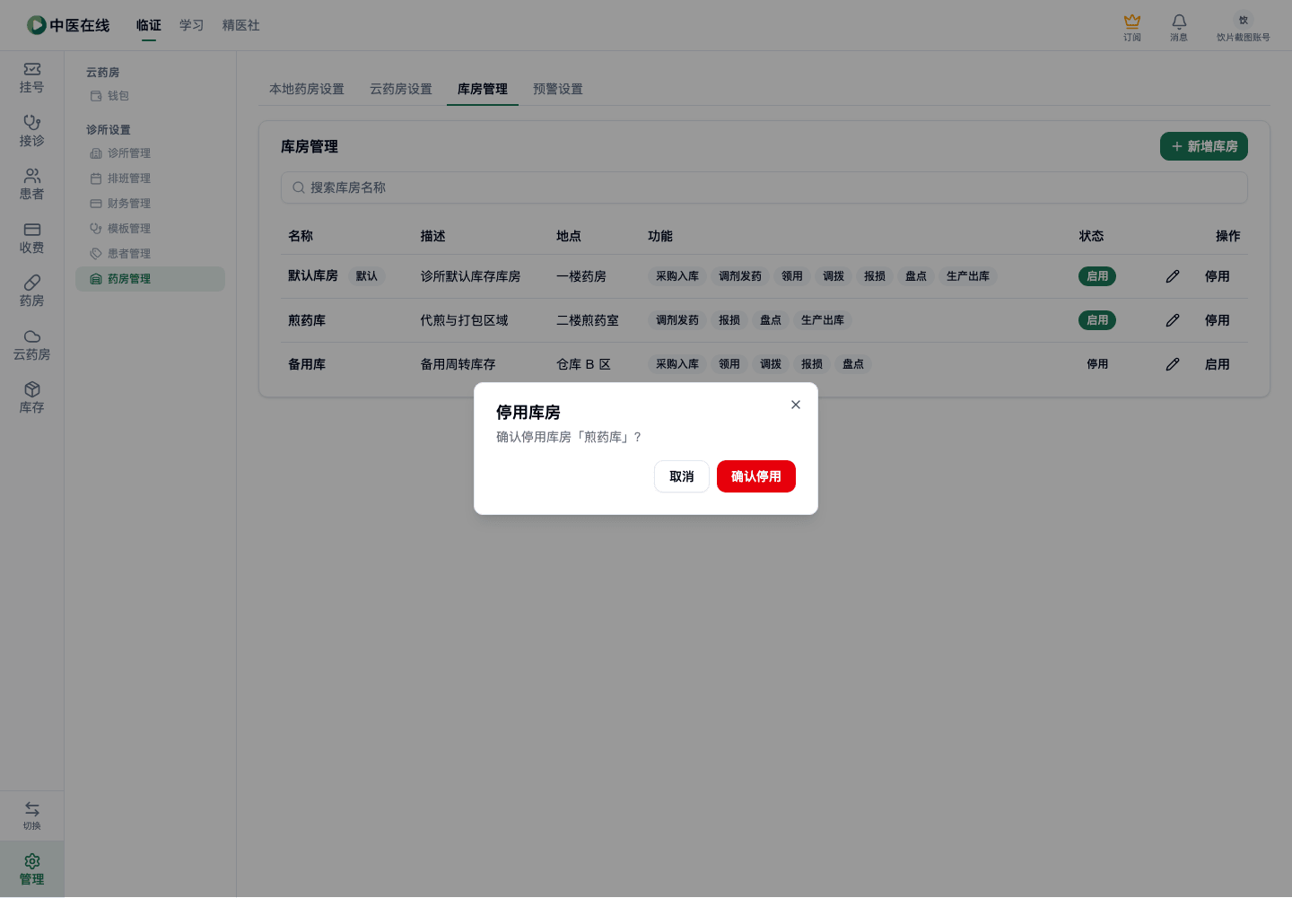Viewport: 1292px width, 898px height.
Task: Click the red 确认停用 button
Action: (756, 476)
